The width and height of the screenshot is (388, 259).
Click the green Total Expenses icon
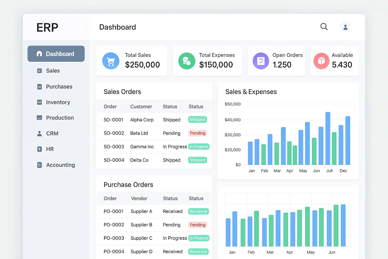[x=187, y=61]
